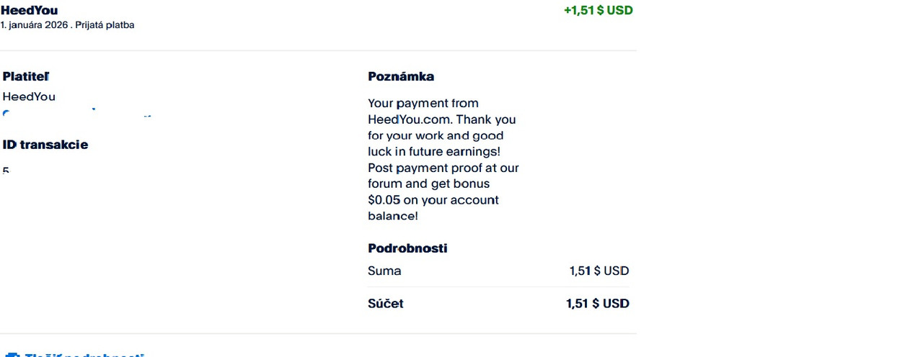The width and height of the screenshot is (923, 357).
Task: Select the HeedYou payer name under Platiteľ
Action: 29,96
